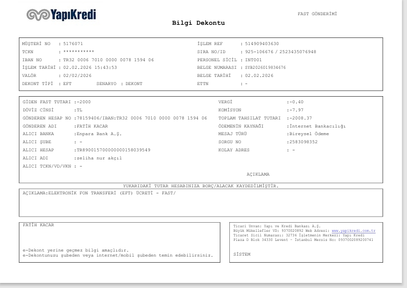Click the Komisyon value -7.97
Image resolution: width=407 pixels, height=288 pixels.
tap(297, 110)
